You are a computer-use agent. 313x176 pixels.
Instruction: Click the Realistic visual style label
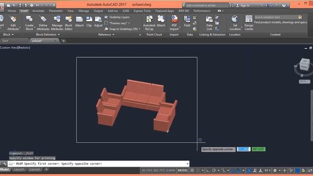[24, 48]
